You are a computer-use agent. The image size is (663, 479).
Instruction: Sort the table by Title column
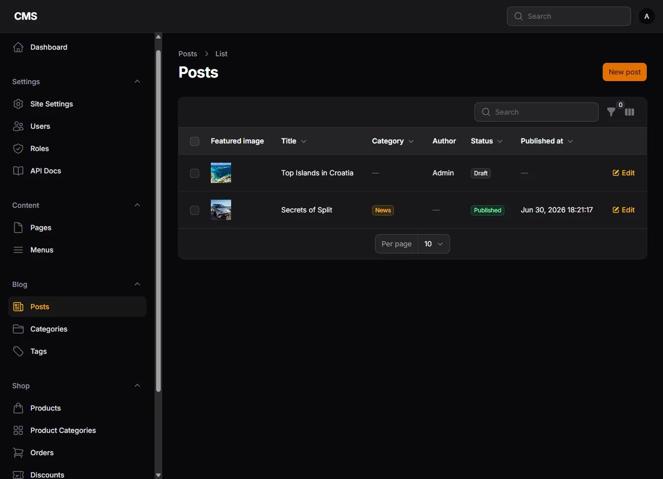pyautogui.click(x=294, y=141)
